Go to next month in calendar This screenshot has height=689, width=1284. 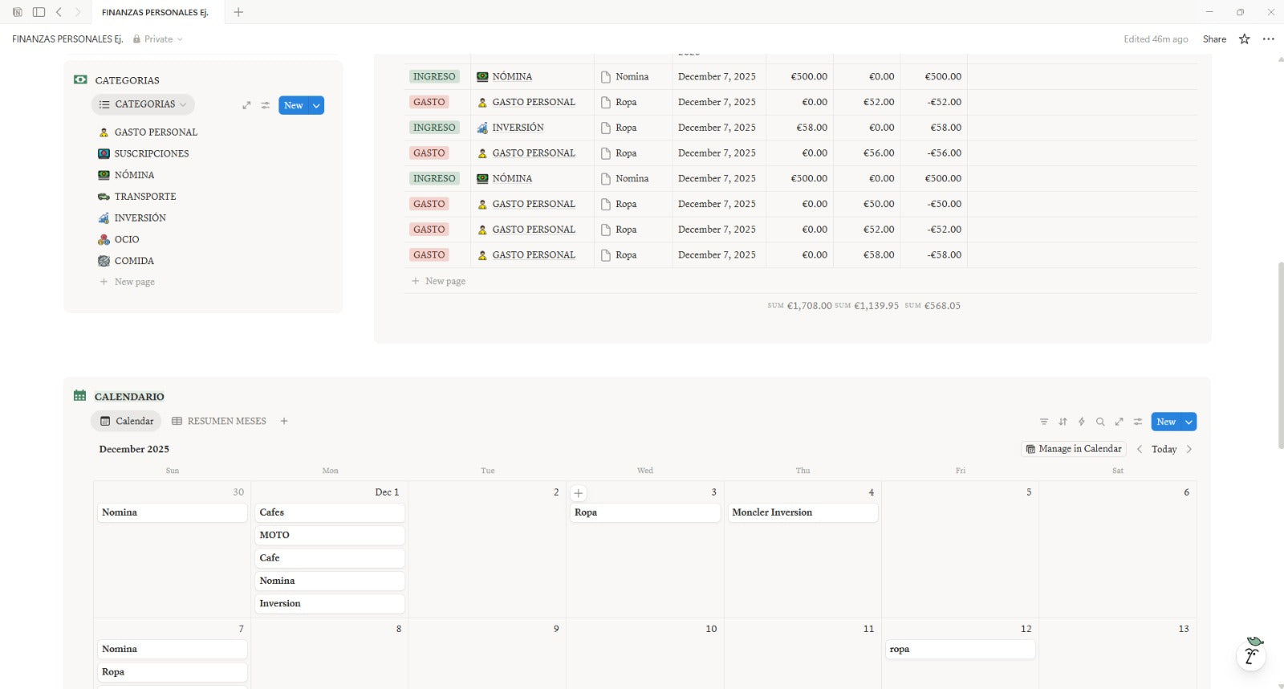pyautogui.click(x=1189, y=449)
